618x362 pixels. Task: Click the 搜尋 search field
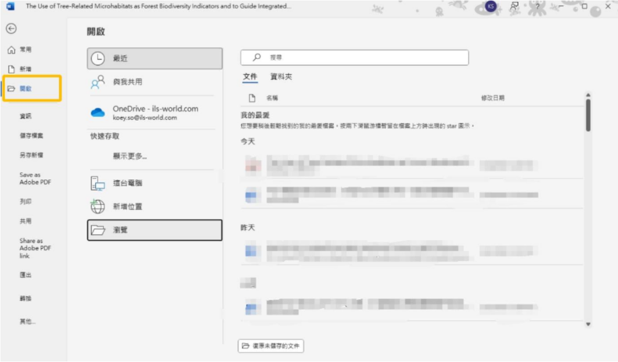tap(355, 58)
